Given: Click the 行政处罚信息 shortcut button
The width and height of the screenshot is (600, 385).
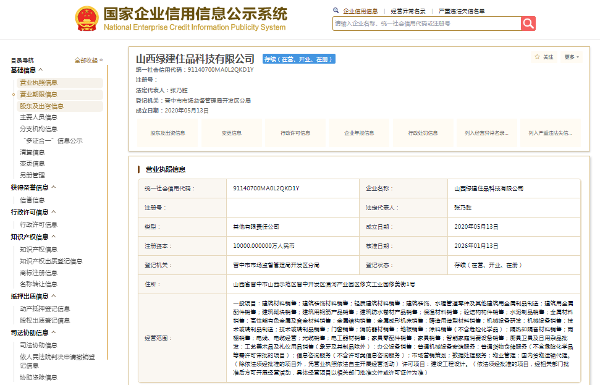Looking at the screenshot, I should tap(423, 133).
